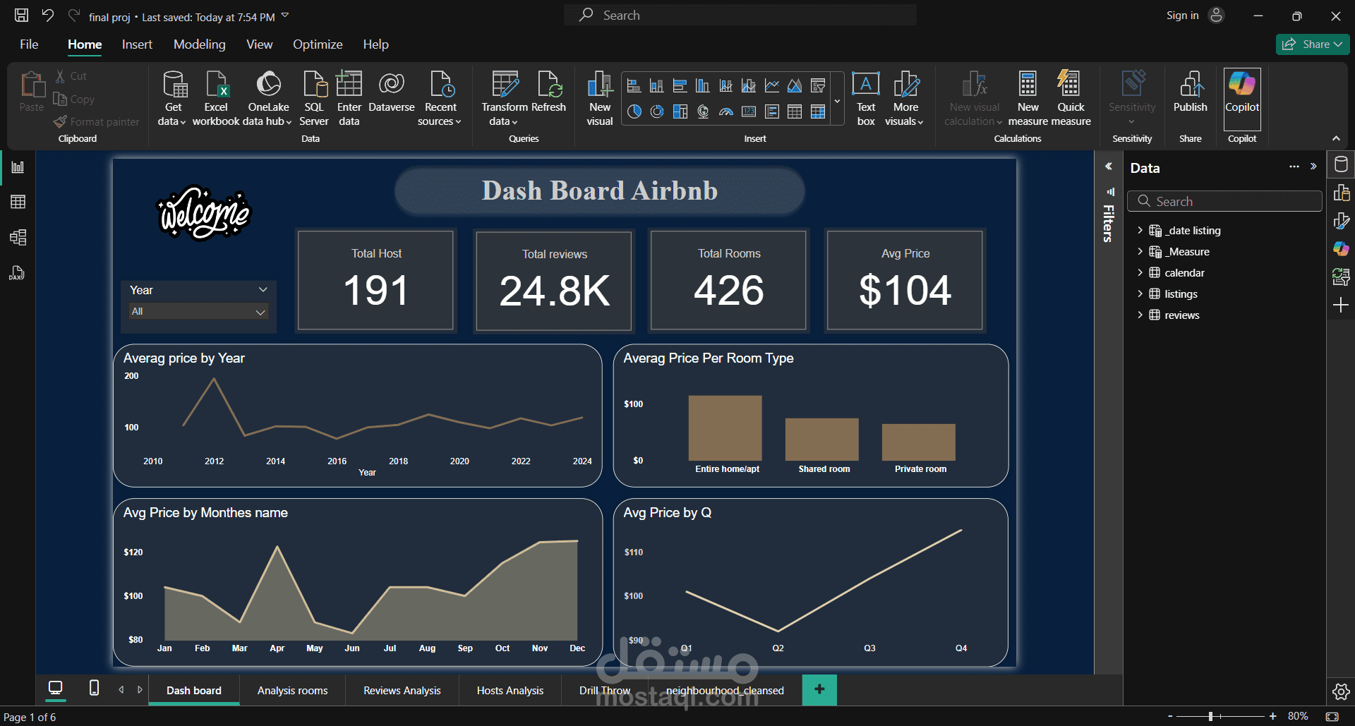Toggle fit to page view
Viewport: 1355px width, 726px height.
pyautogui.click(x=1332, y=716)
